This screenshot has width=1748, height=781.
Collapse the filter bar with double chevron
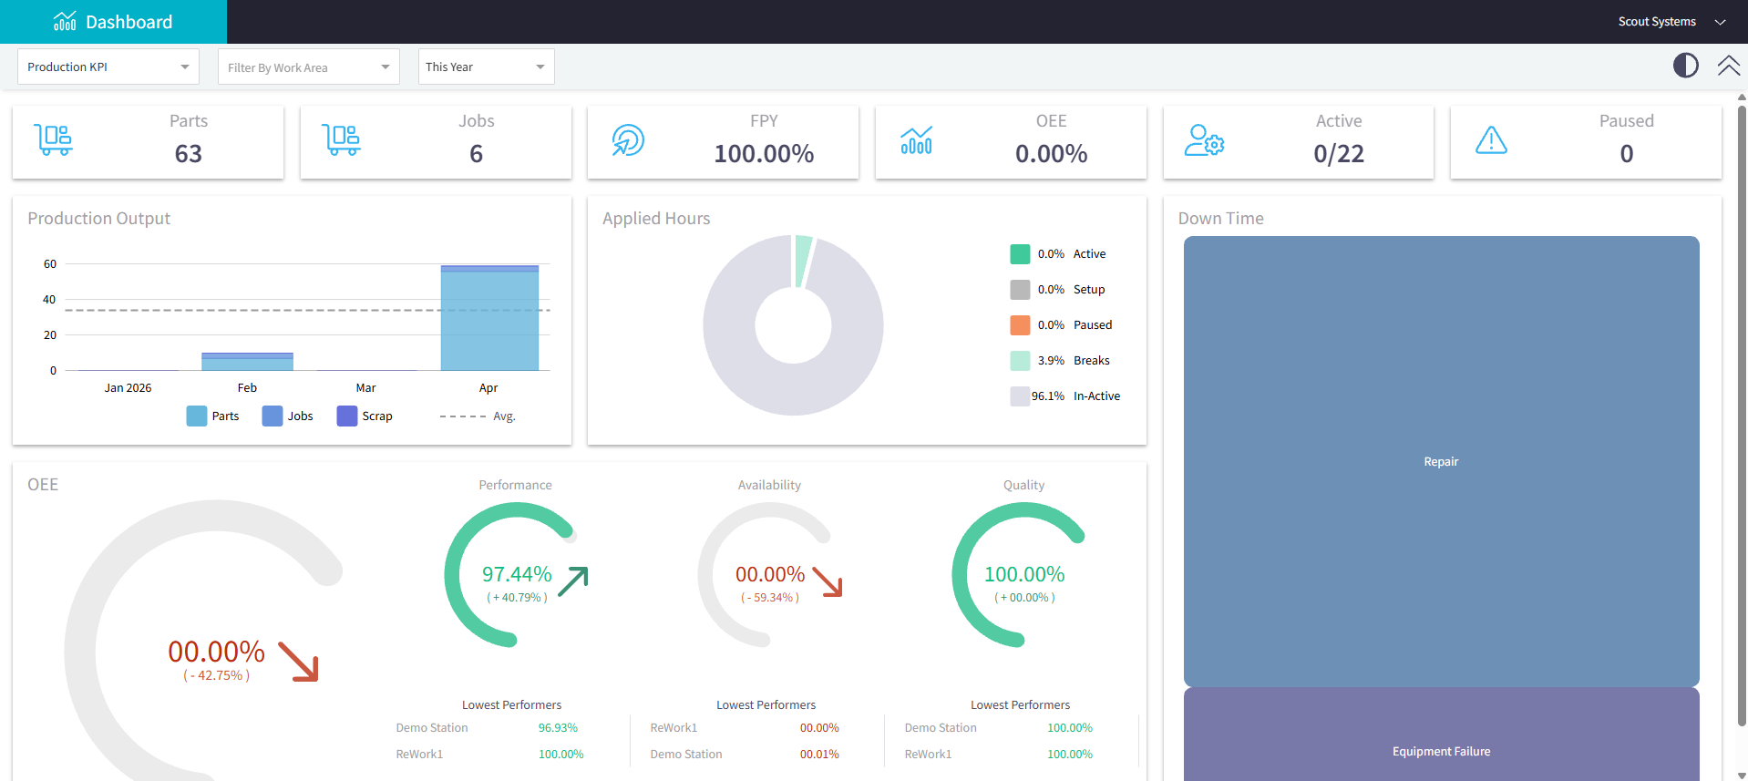pyautogui.click(x=1728, y=66)
